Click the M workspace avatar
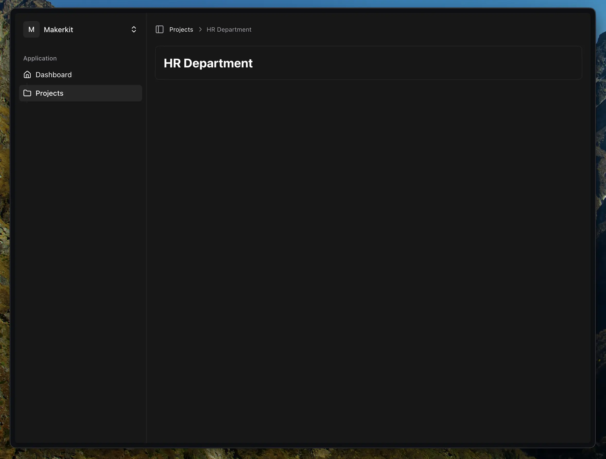 pyautogui.click(x=31, y=29)
